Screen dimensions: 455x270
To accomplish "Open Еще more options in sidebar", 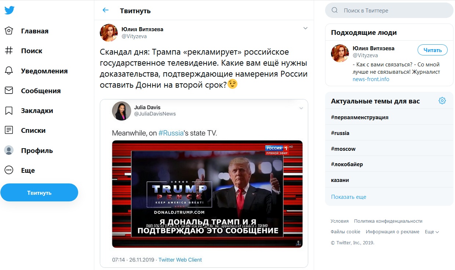I will 20,170.
